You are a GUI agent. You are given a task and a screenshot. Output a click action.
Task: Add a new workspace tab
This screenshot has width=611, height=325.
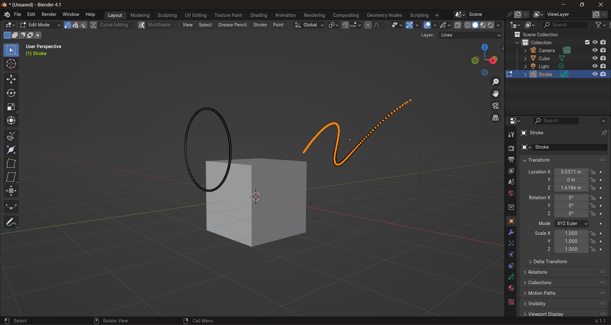[437, 15]
